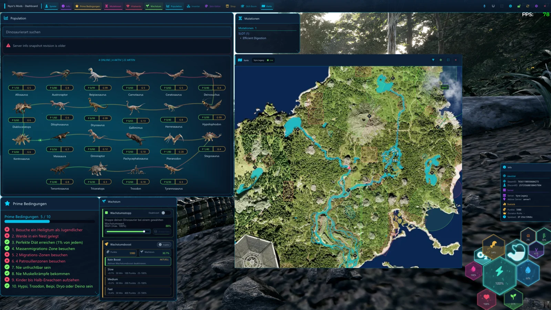Select the Stegosaurus dinosaur icon
551x310 pixels.
(x=211, y=137)
